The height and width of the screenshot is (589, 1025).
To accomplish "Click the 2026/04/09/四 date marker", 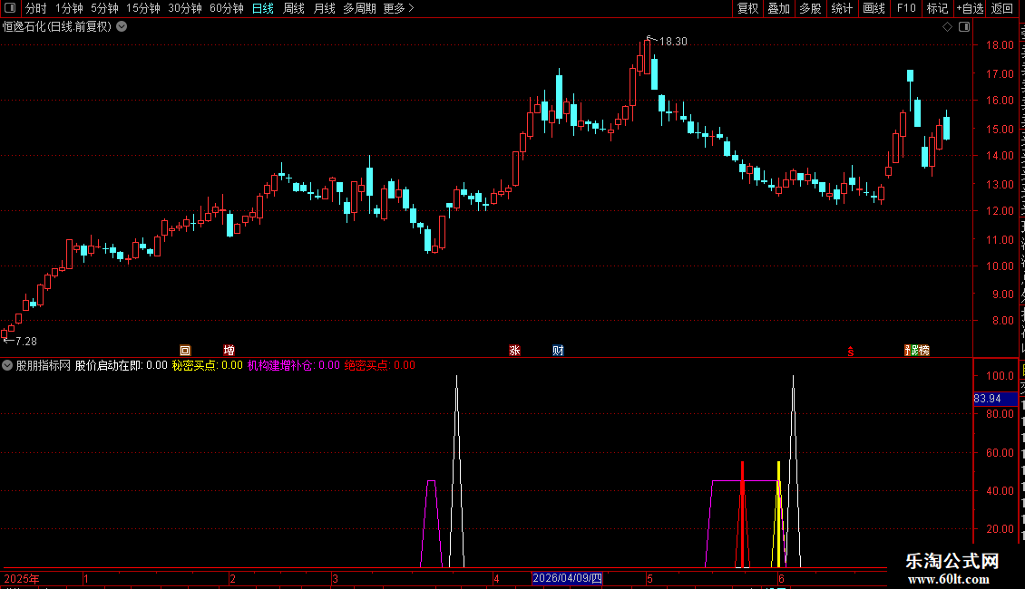I will [568, 578].
